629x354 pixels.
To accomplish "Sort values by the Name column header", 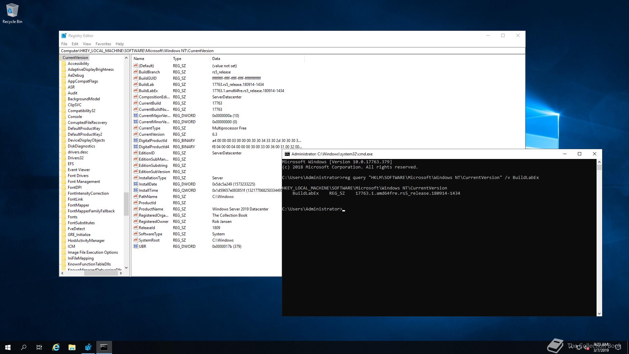I will coord(151,59).
